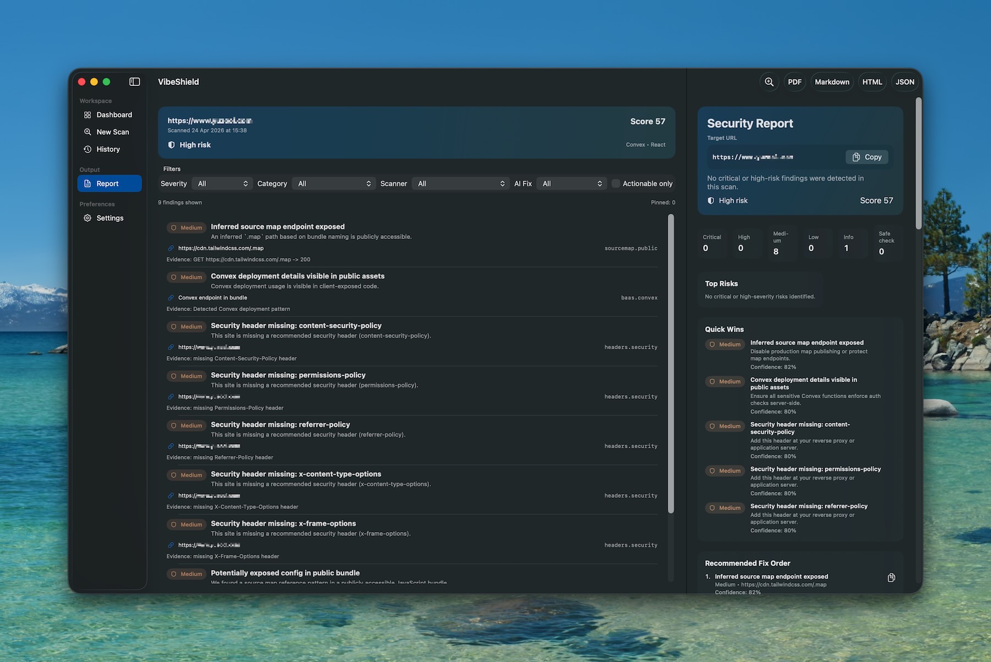Click the search magnifier icon in toolbar
This screenshot has width=991, height=662.
tap(769, 82)
